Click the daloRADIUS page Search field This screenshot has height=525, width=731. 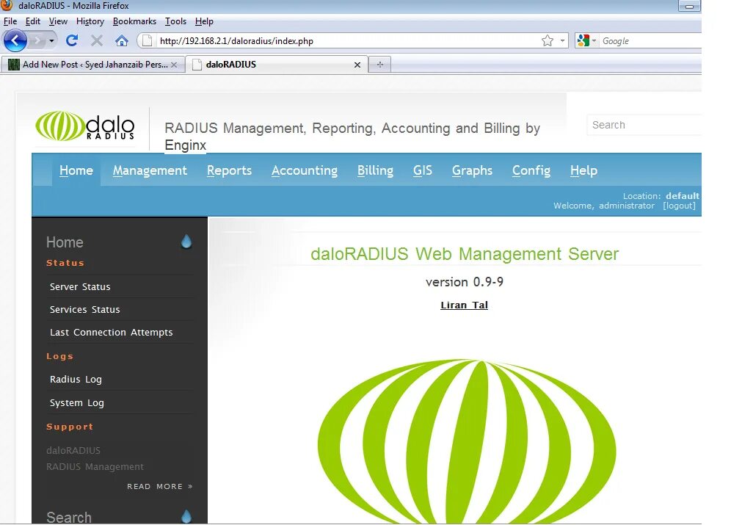tap(644, 125)
